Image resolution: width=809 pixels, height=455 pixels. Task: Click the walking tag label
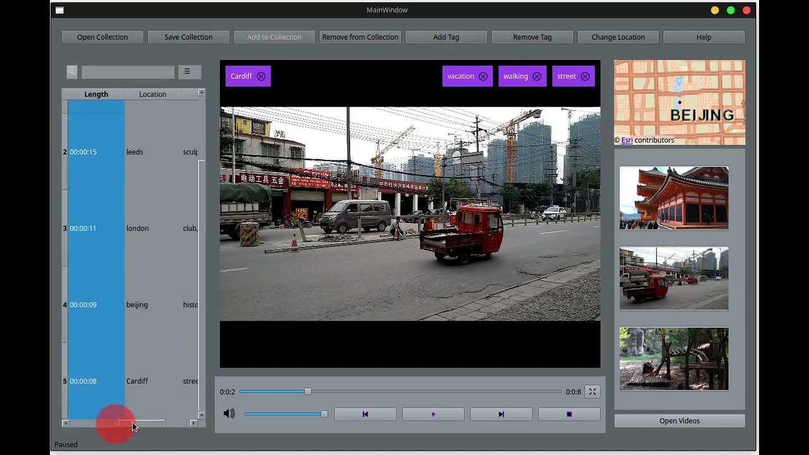pyautogui.click(x=516, y=76)
